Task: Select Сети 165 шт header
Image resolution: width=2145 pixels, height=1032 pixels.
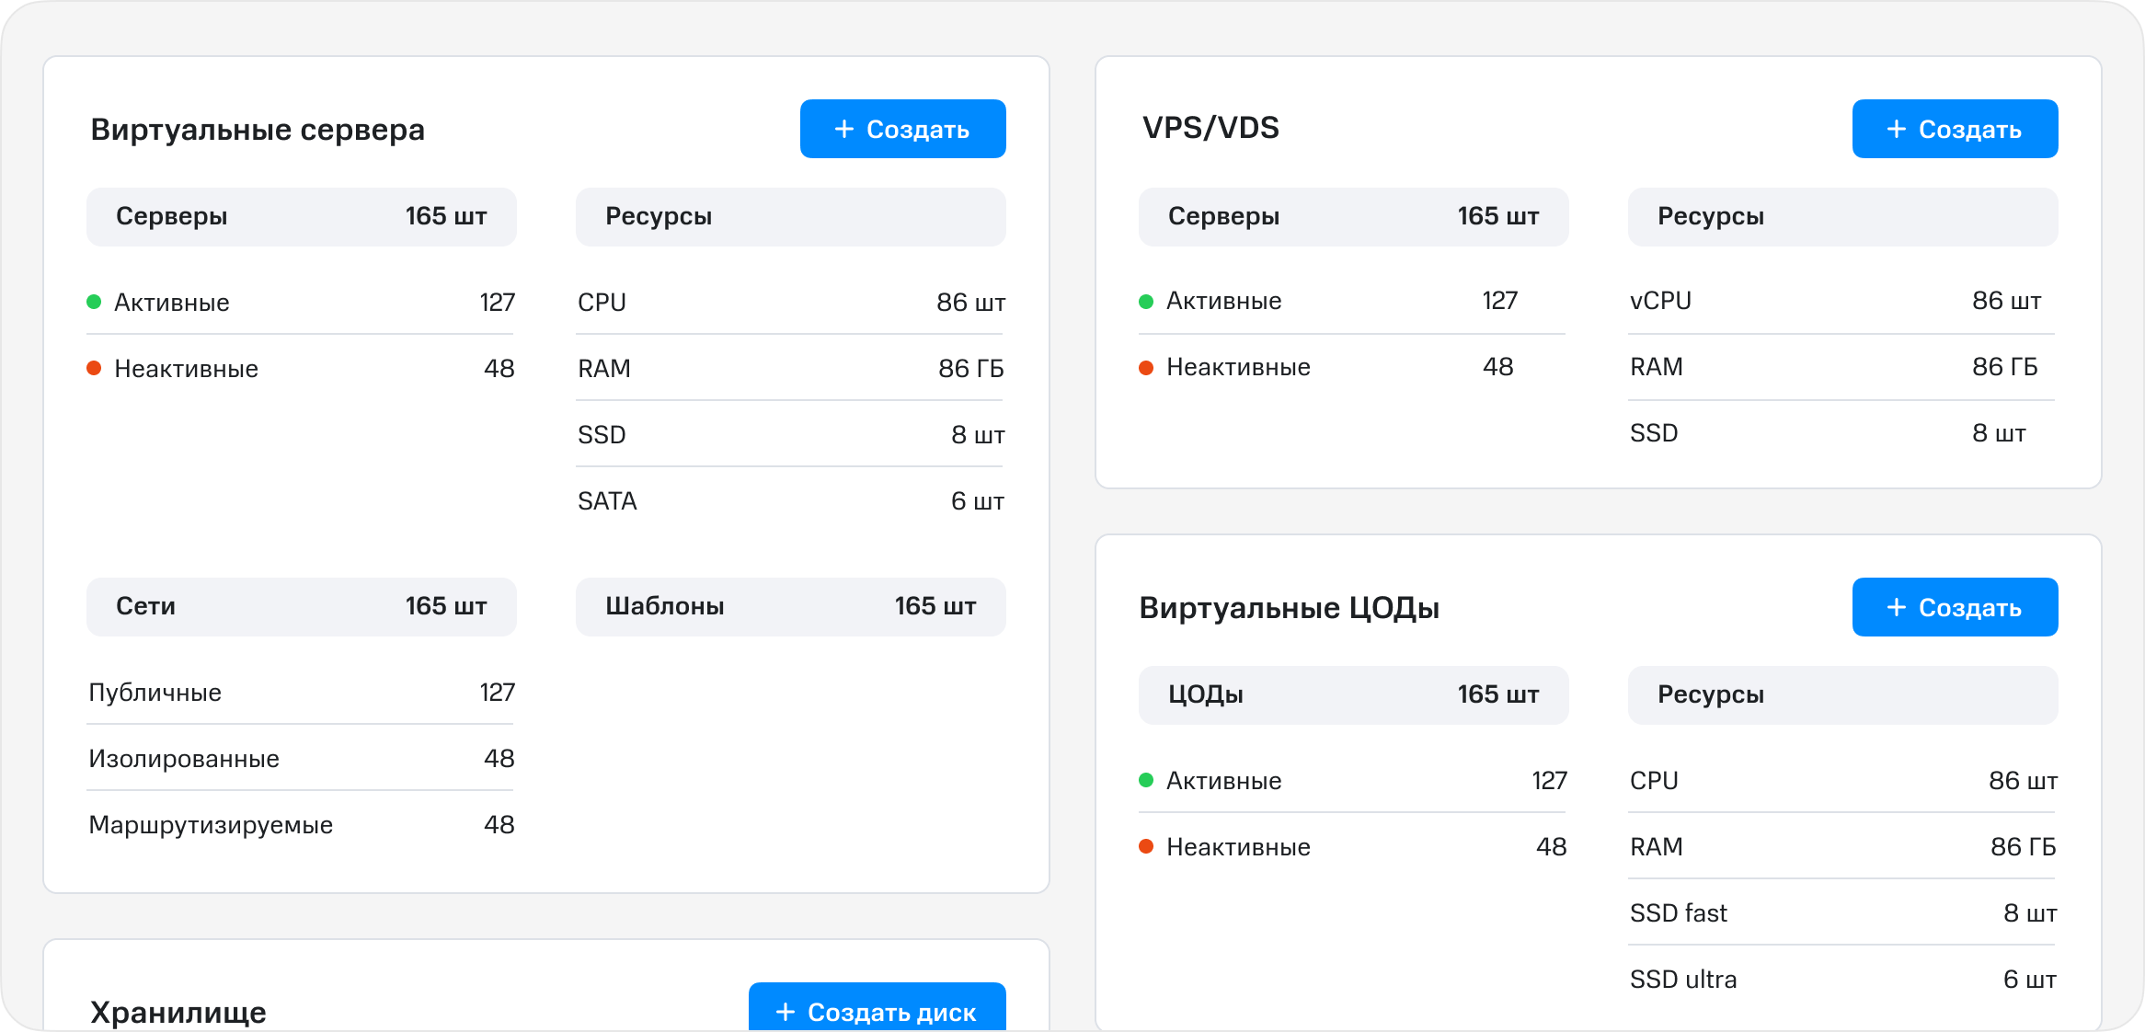Action: [301, 606]
